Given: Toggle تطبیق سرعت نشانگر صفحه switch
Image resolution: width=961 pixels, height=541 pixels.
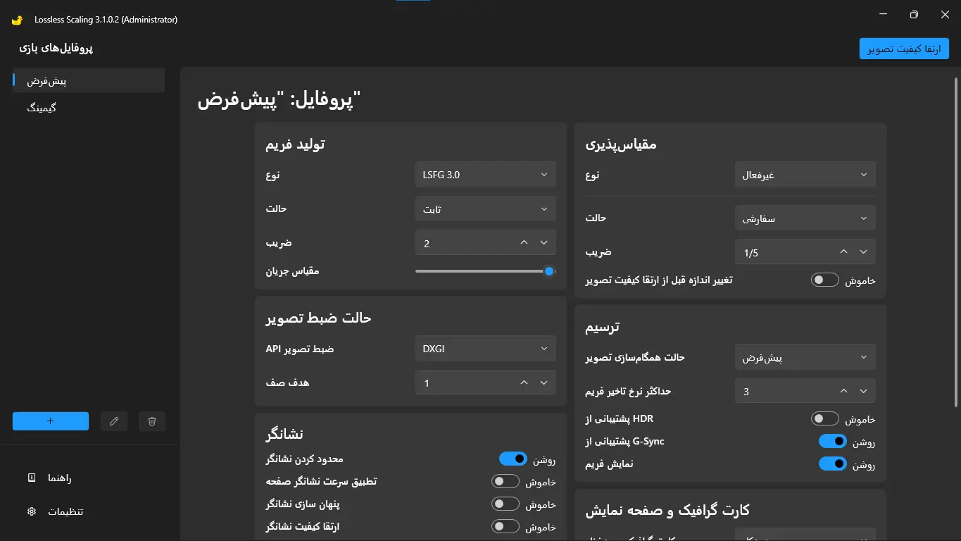Looking at the screenshot, I should pyautogui.click(x=505, y=482).
